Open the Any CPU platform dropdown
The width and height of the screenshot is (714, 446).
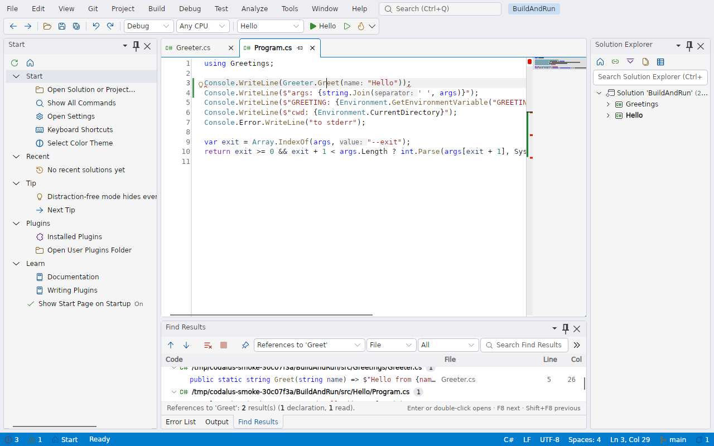click(203, 26)
